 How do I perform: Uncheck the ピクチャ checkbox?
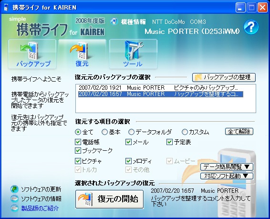[x=78, y=161]
